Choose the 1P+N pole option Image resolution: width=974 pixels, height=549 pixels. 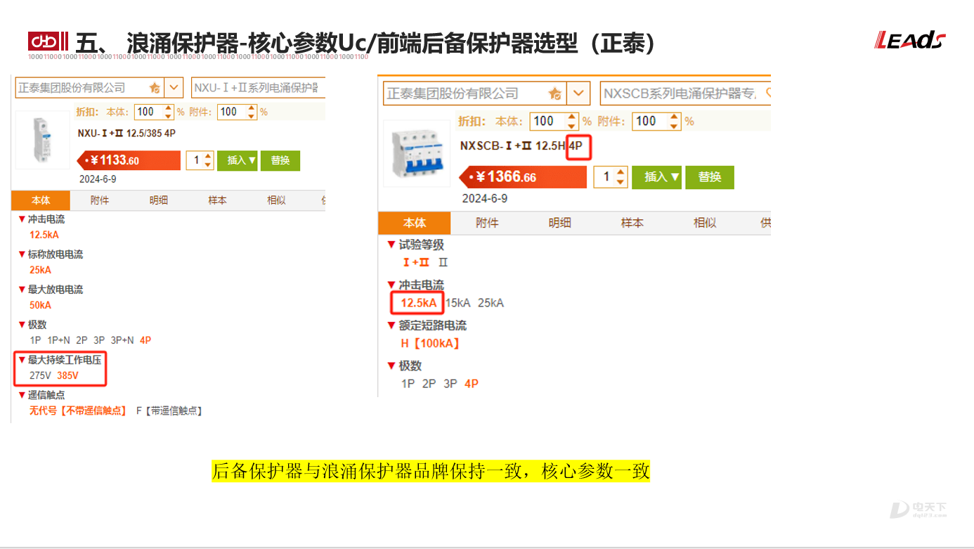point(59,340)
